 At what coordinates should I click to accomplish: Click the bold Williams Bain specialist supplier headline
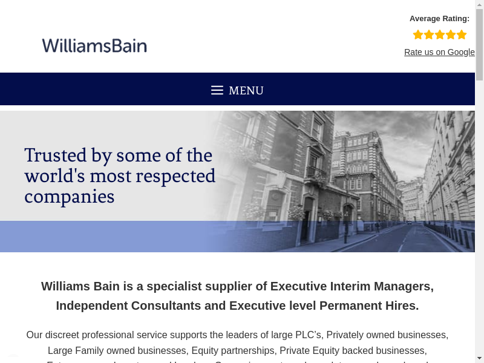point(237,296)
